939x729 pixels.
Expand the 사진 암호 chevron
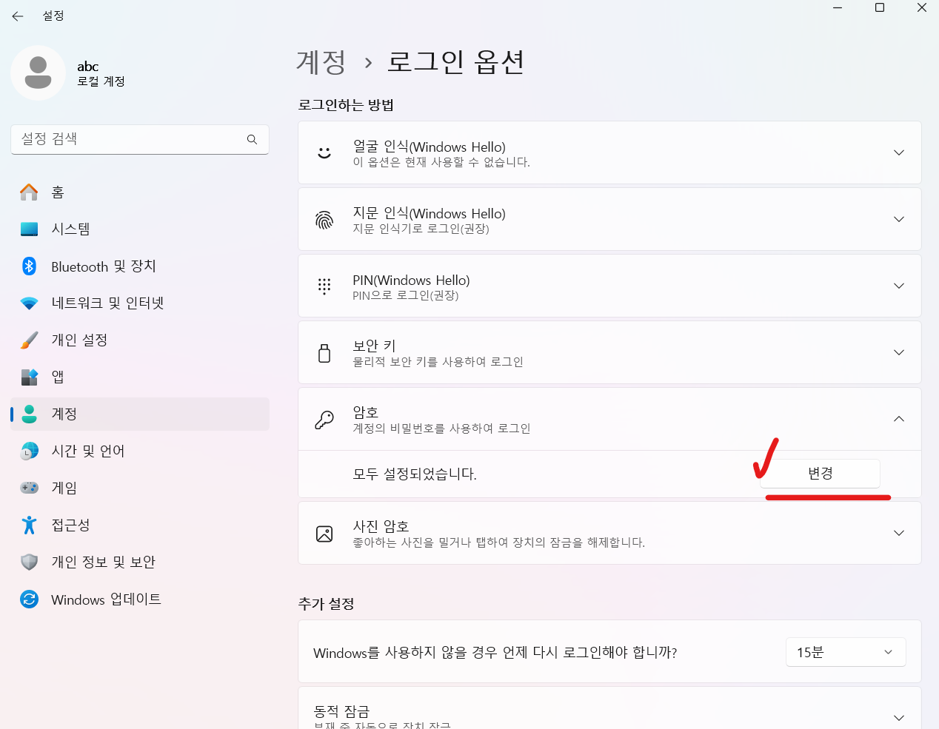tap(899, 533)
